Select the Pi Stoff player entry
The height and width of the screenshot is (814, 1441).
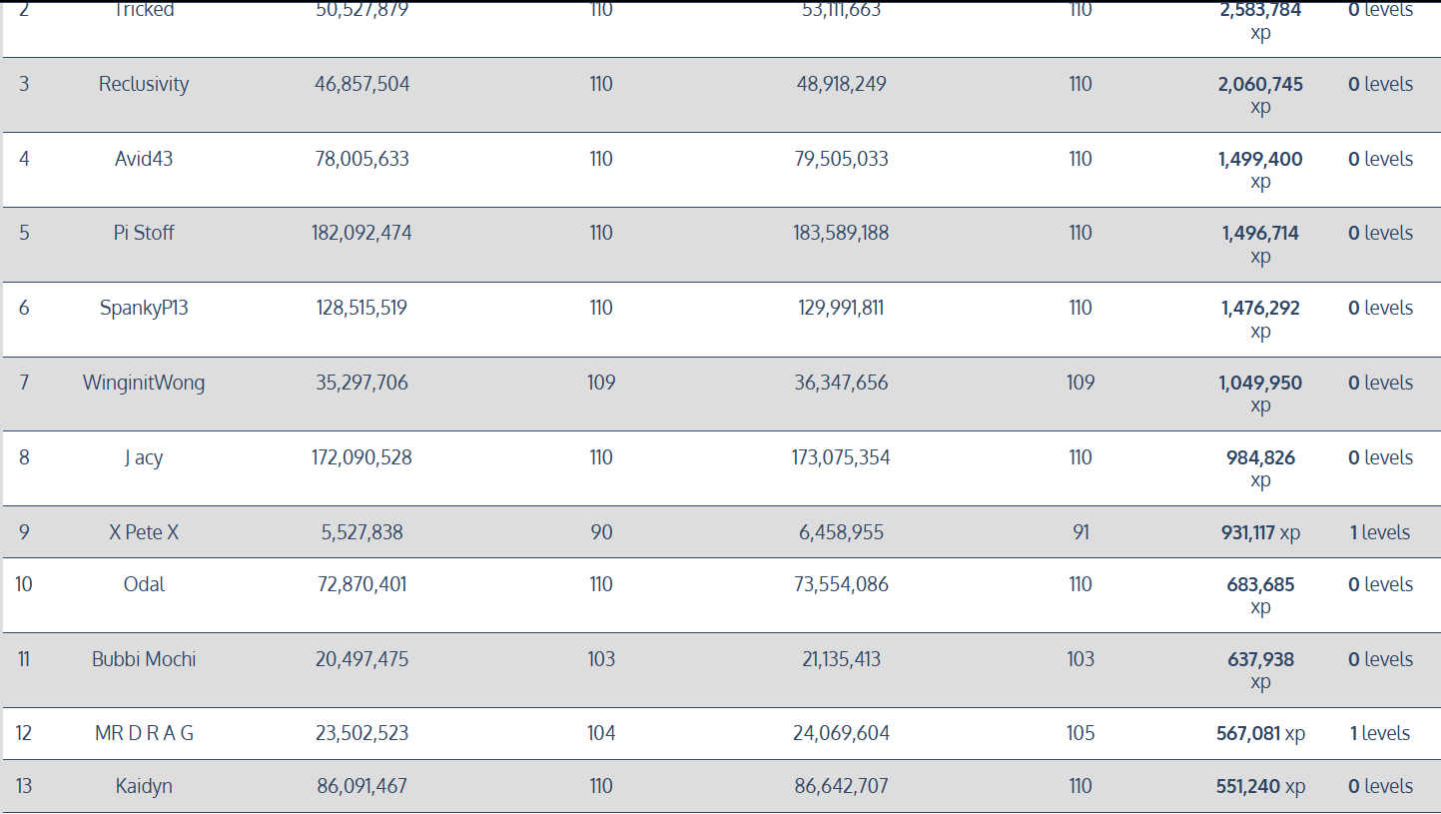[144, 233]
